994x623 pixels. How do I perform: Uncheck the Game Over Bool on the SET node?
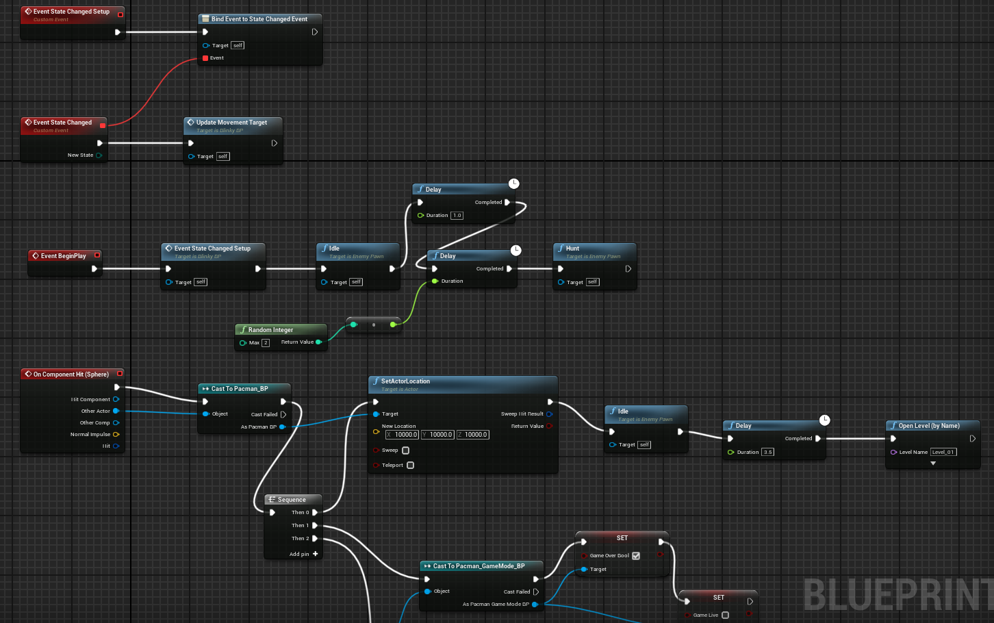pos(636,555)
